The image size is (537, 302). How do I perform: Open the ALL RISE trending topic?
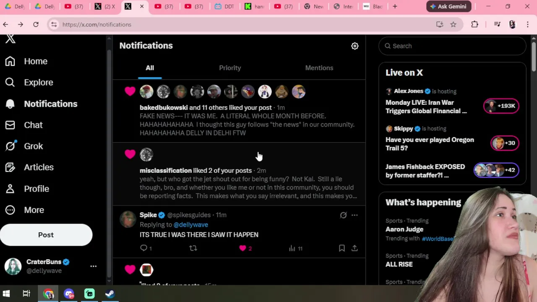pyautogui.click(x=399, y=264)
